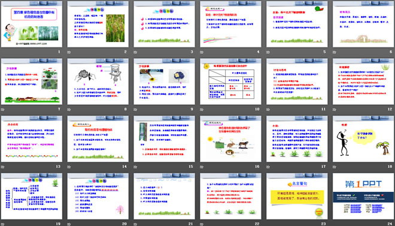Click the animation star icon under slide 11

tap(268, 110)
